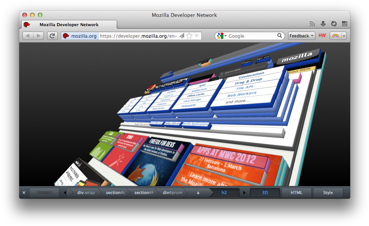Open downloads with the down arrow icon

click(x=323, y=23)
